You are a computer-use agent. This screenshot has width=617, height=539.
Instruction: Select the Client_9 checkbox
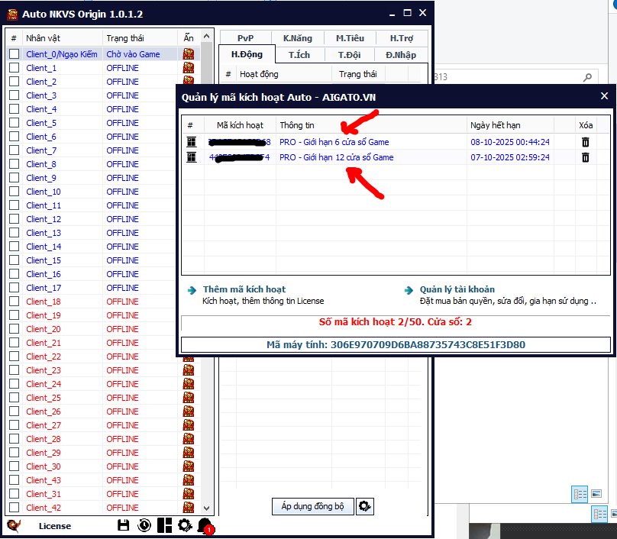(x=15, y=178)
